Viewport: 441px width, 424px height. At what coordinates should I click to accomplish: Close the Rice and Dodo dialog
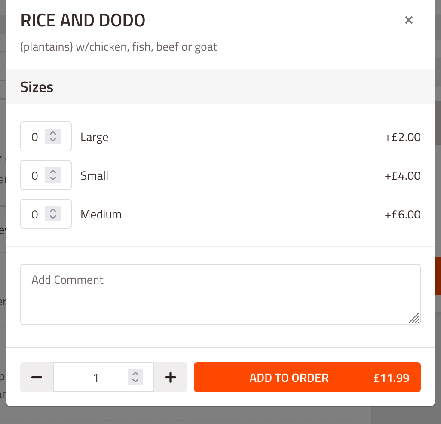tap(409, 20)
